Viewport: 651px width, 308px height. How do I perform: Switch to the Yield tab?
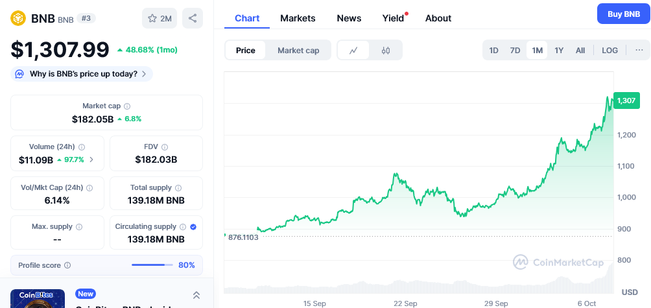(393, 18)
